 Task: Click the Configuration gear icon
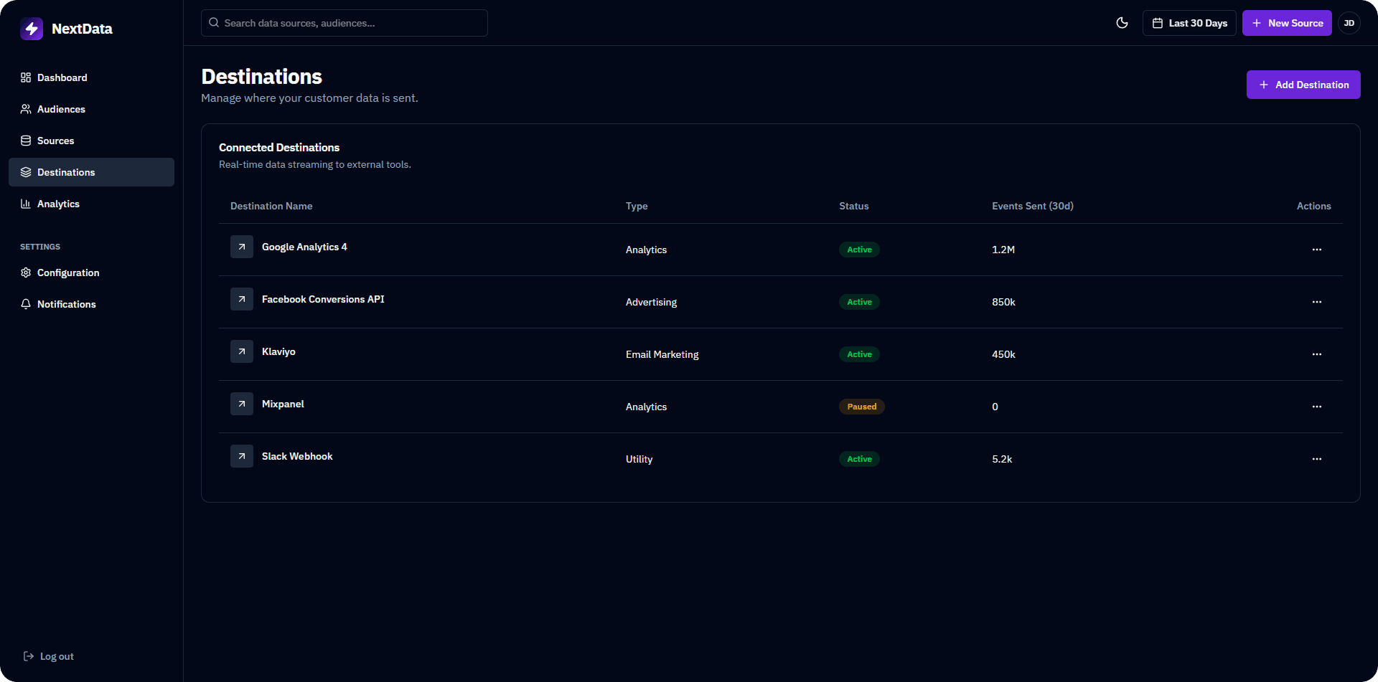click(26, 273)
